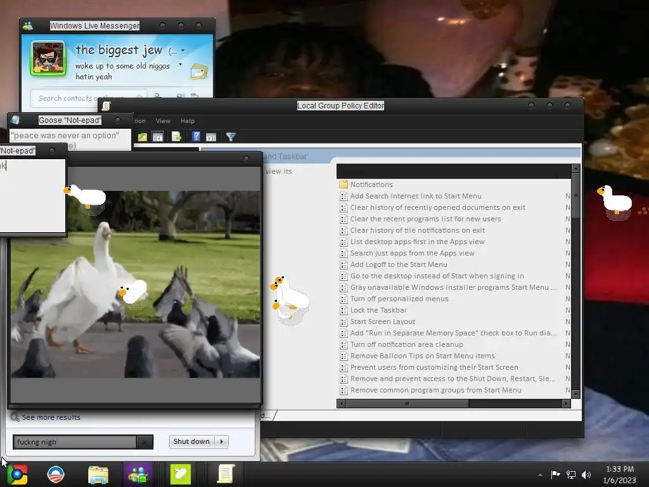The width and height of the screenshot is (649, 487).
Task: Toggle the show/hide action pane toolbar icon
Action: [211, 137]
